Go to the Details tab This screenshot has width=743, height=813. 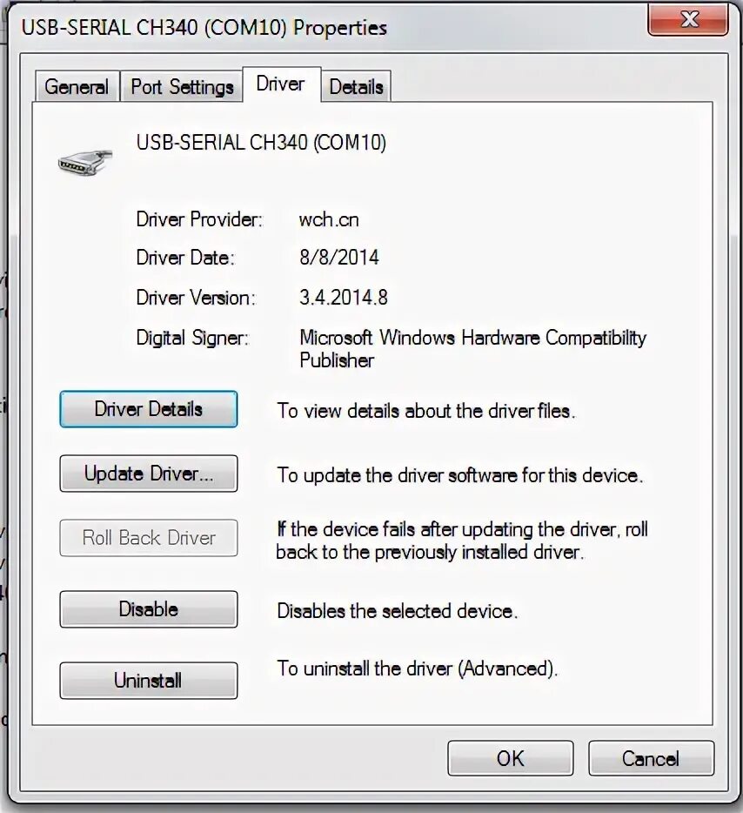tap(357, 86)
